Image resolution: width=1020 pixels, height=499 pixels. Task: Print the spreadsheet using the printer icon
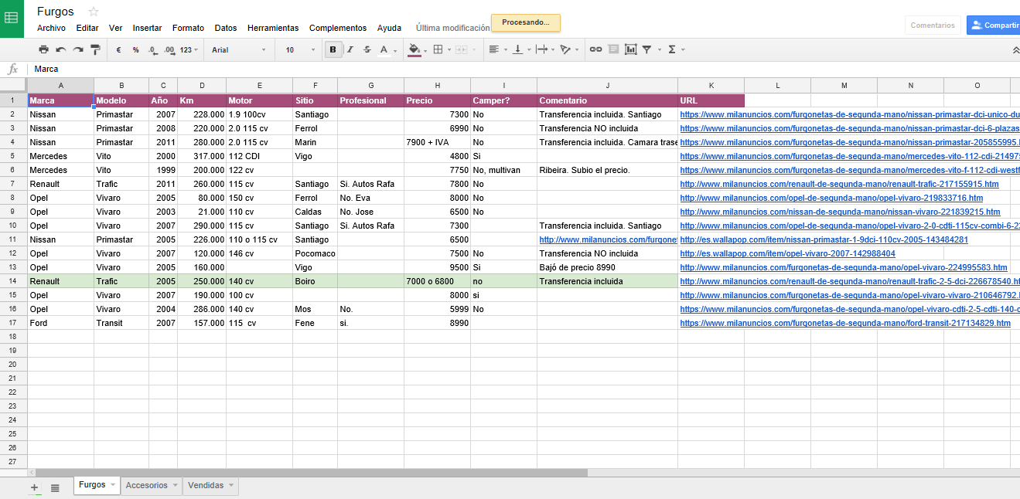click(x=44, y=49)
